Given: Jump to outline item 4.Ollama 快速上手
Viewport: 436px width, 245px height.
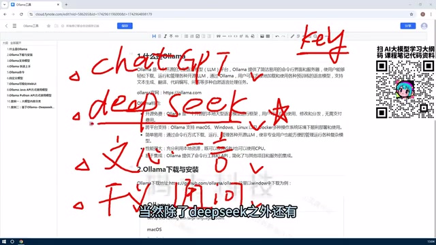Looking at the screenshot, I should coord(18,67).
